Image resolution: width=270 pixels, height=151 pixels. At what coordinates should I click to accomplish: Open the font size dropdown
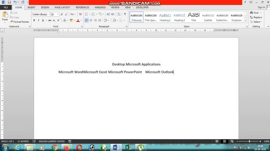58,14
